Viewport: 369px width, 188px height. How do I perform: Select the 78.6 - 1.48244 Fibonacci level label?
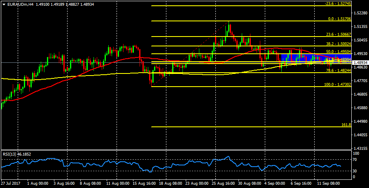338,71
